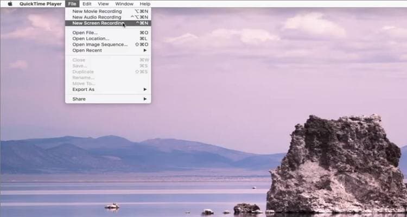Choose Open Location...

pyautogui.click(x=108, y=39)
